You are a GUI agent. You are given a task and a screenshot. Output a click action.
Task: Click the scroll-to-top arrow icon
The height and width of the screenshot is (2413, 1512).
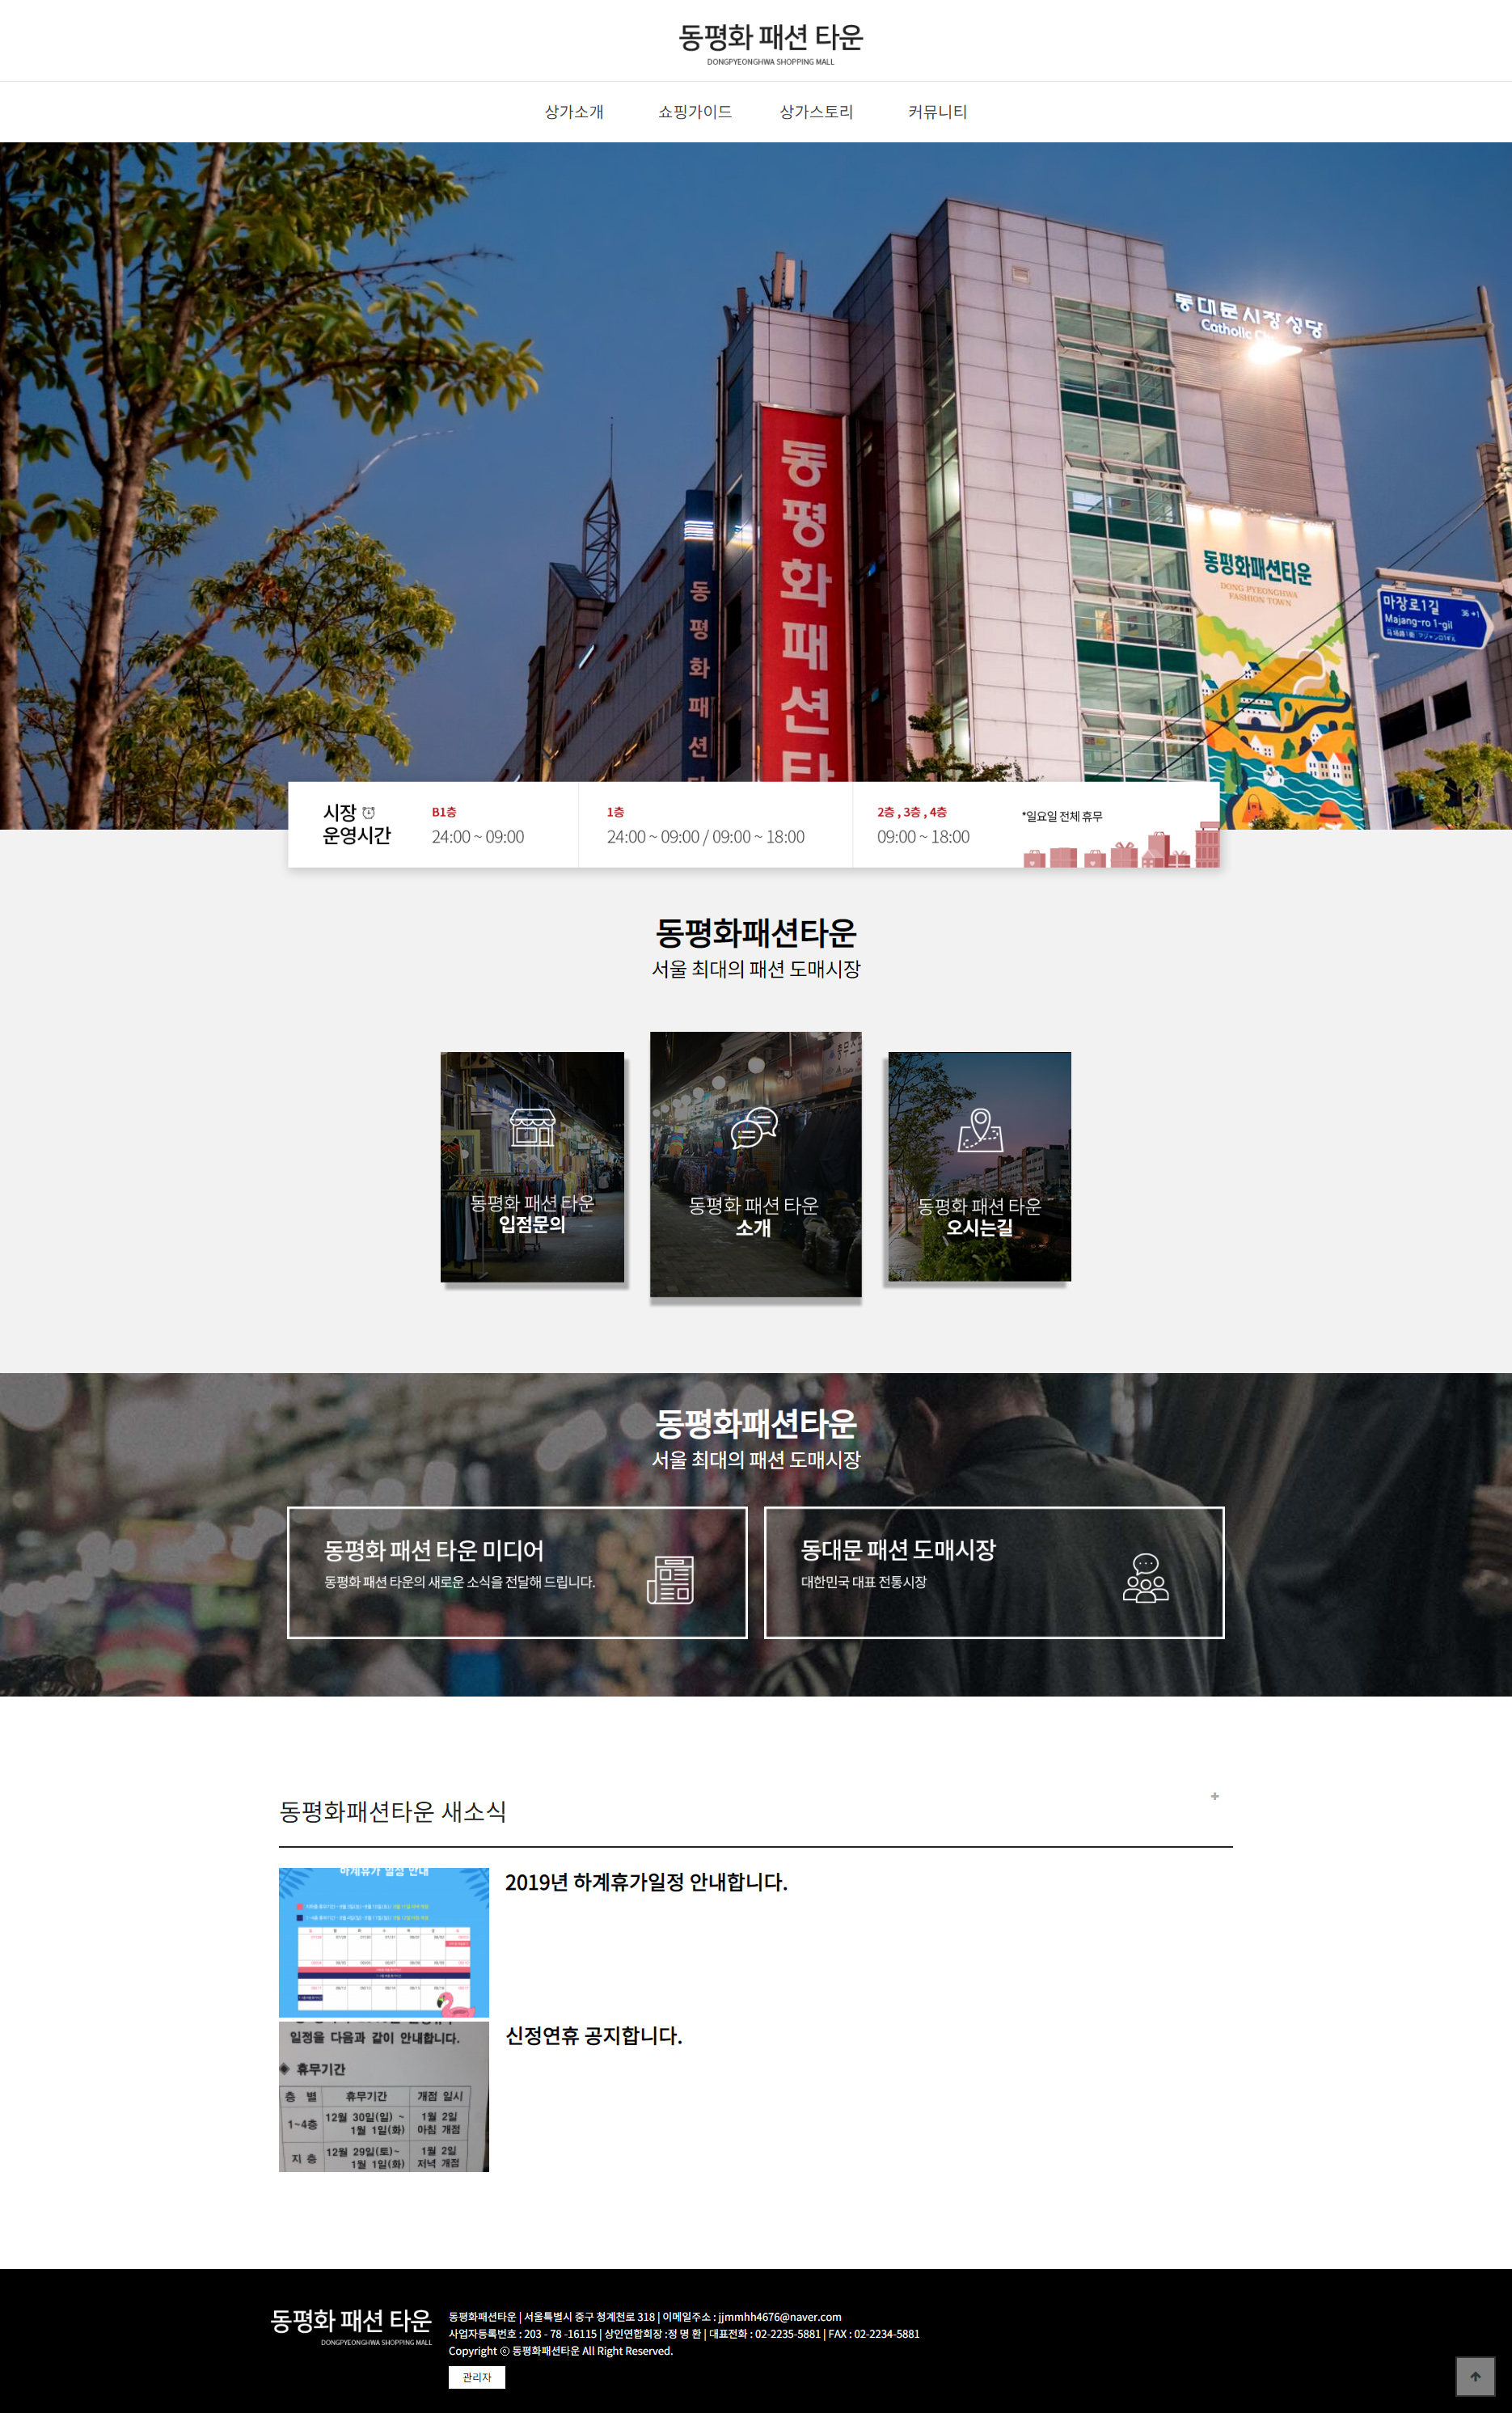(x=1475, y=2377)
